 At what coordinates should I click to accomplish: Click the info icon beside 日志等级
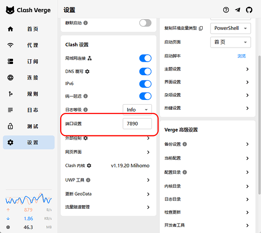click(x=86, y=110)
